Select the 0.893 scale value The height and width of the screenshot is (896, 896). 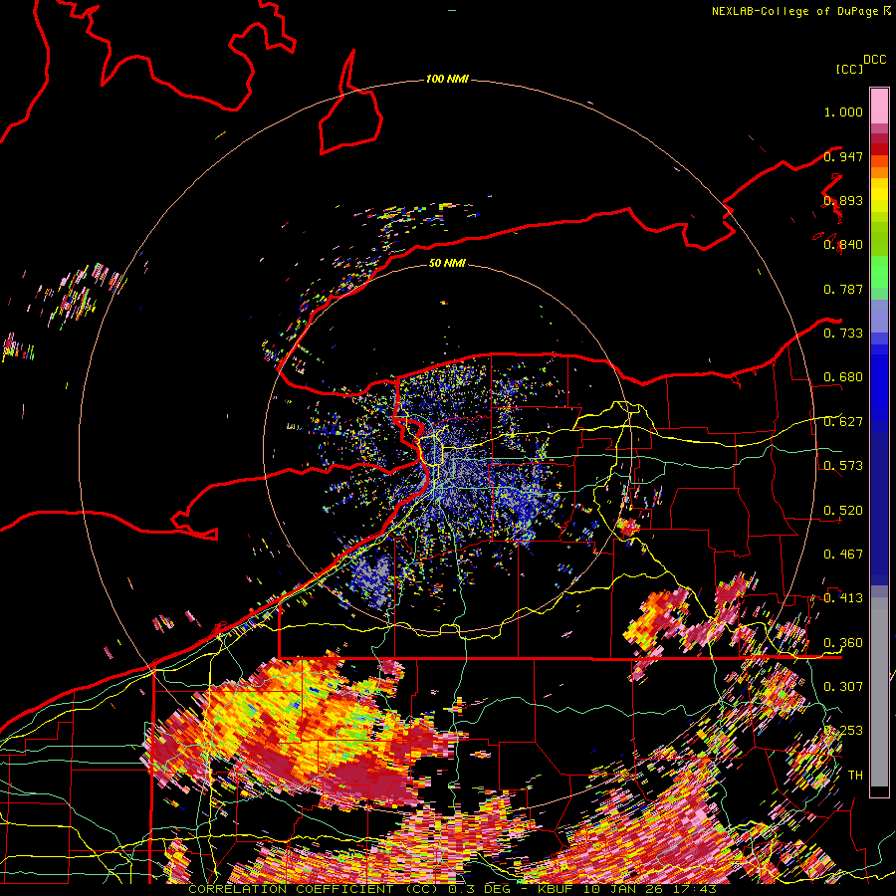[x=843, y=200]
